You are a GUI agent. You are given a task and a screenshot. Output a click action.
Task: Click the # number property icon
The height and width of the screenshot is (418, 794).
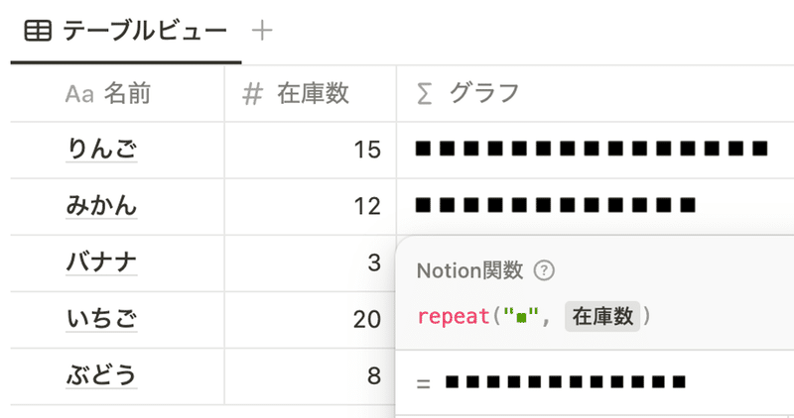tap(253, 94)
